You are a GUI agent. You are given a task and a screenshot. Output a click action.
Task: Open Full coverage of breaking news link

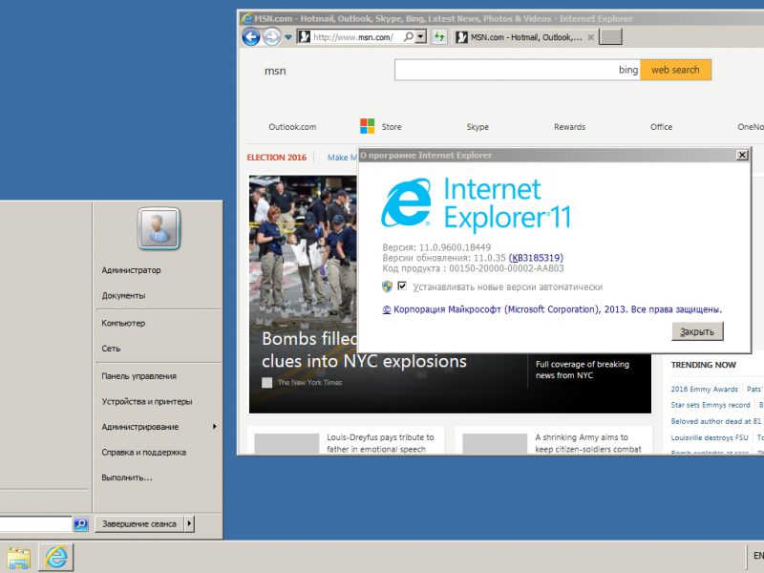(x=583, y=370)
